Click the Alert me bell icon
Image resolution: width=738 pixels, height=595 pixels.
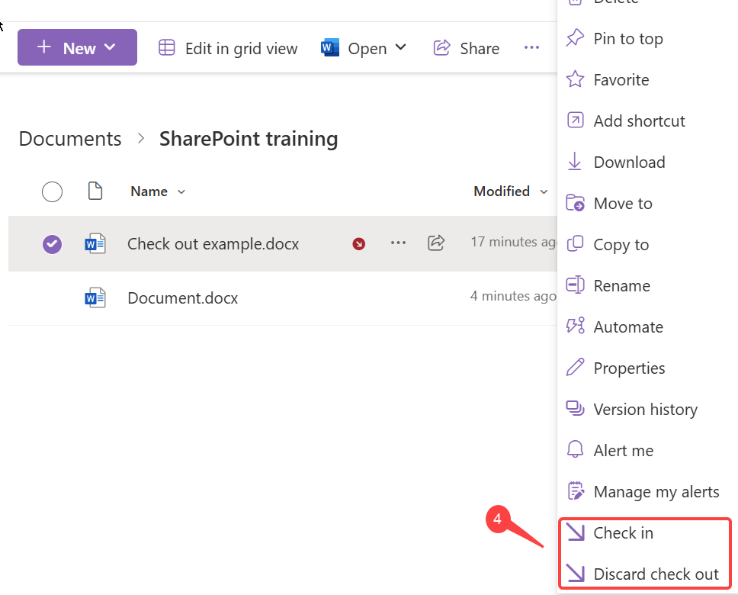pos(575,450)
